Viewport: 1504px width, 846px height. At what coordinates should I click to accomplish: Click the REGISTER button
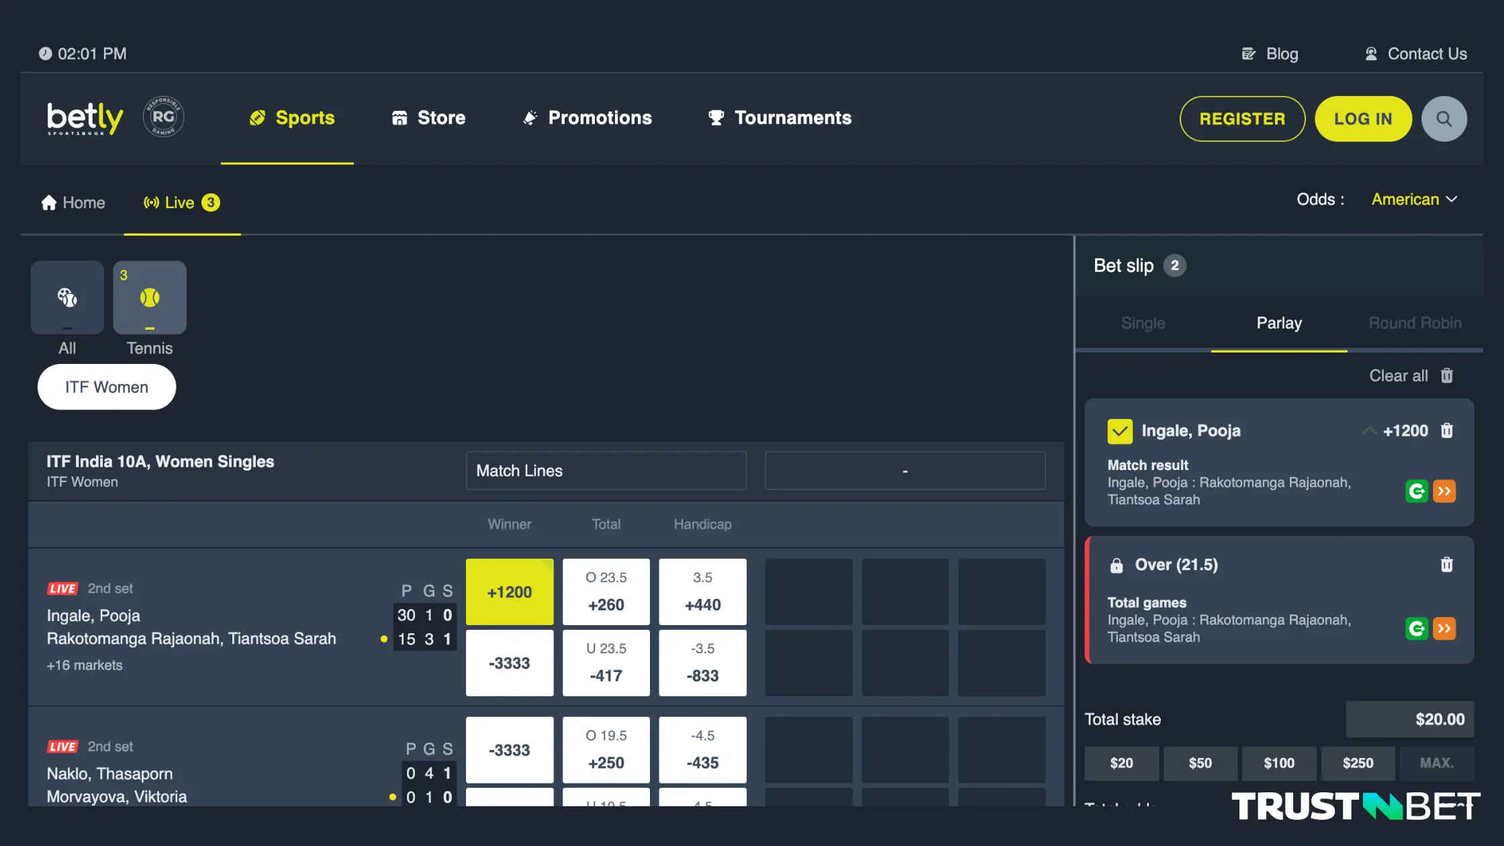point(1241,117)
